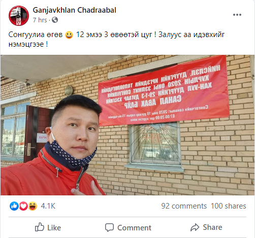Viewport: 255px width, 238px height.
Task: Click the blue thumbs-up reaction icon
Action: (14, 206)
